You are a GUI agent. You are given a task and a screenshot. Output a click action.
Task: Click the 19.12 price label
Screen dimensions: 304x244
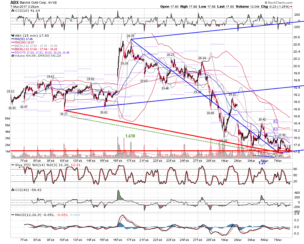click(x=232, y=95)
